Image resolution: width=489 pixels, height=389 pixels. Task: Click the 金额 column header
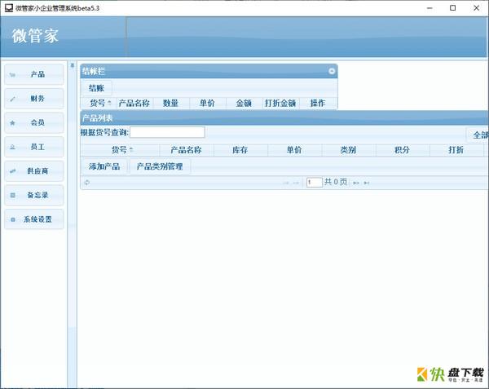pos(244,103)
